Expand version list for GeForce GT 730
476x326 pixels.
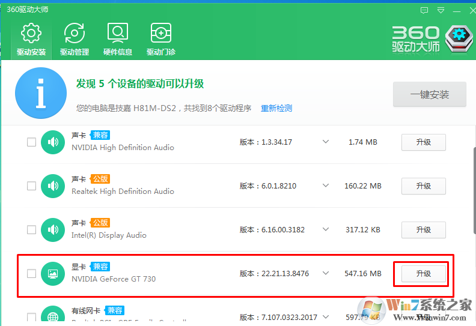326,274
